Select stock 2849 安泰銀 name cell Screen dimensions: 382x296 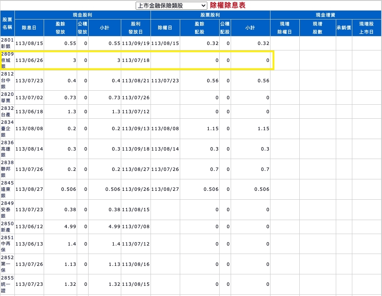click(x=7, y=209)
